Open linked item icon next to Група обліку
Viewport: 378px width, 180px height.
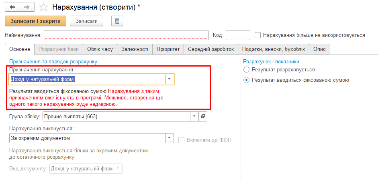pyautogui.click(x=203, y=117)
